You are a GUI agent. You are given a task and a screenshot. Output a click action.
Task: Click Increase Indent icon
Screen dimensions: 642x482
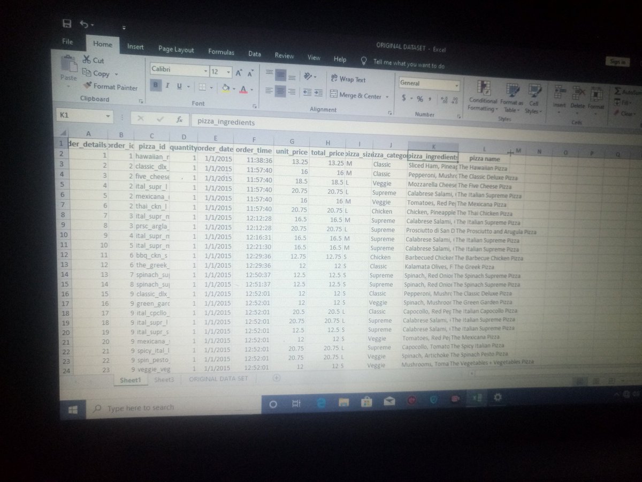tap(318, 93)
